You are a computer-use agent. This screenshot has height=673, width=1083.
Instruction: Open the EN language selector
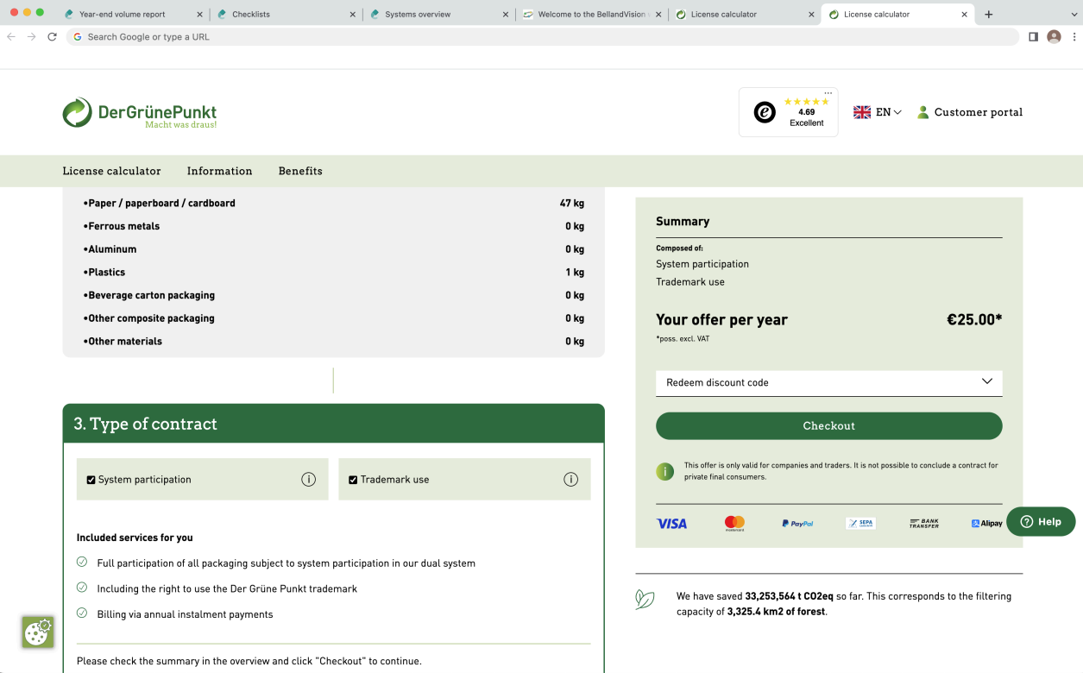tap(878, 112)
